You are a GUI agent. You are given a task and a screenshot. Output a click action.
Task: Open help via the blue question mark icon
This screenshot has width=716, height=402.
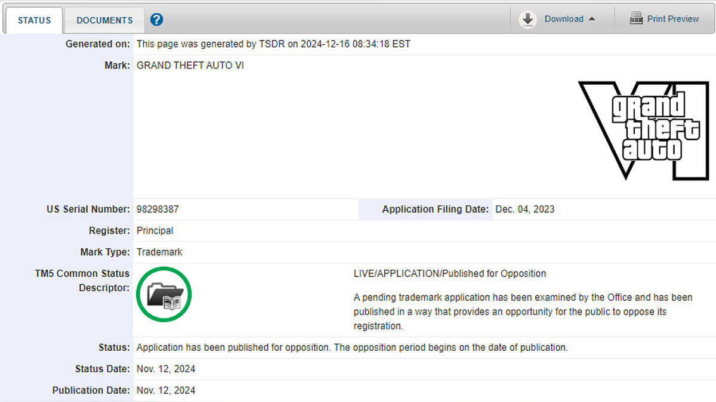[x=156, y=20]
